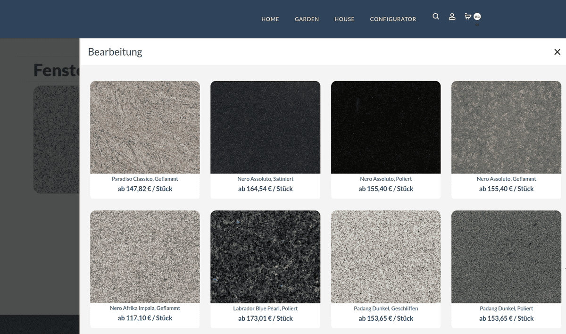Close the Bearbeitung panel
The height and width of the screenshot is (334, 566).
557,52
